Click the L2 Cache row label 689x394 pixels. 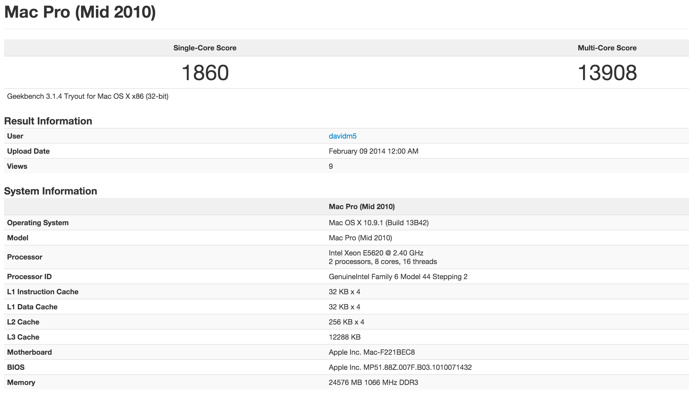tap(23, 322)
